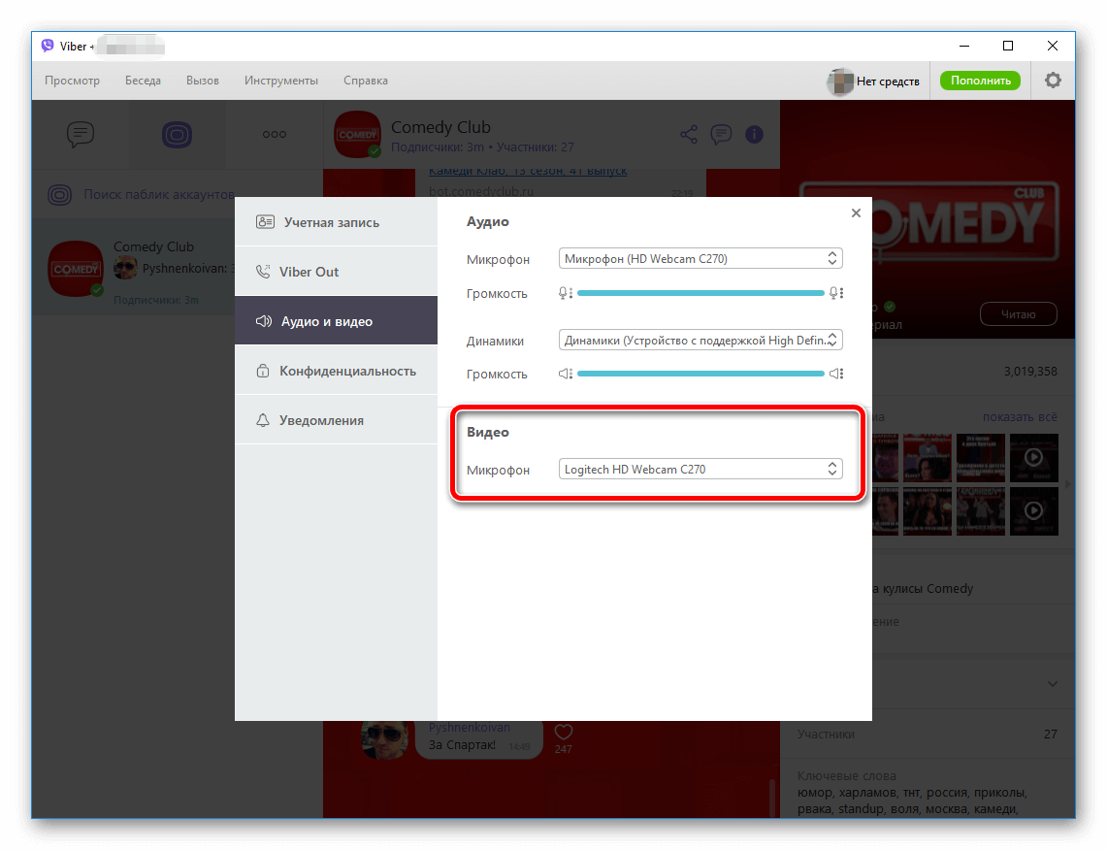Viewport: 1107px width, 850px height.
Task: Click the Viber logo in title bar
Action: pyautogui.click(x=48, y=46)
